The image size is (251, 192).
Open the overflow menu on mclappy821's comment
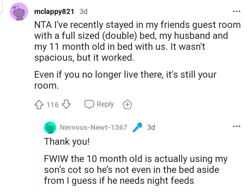pos(236,11)
